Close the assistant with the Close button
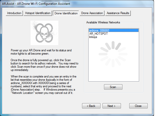This screenshot has height=116, width=155. [x=138, y=106]
